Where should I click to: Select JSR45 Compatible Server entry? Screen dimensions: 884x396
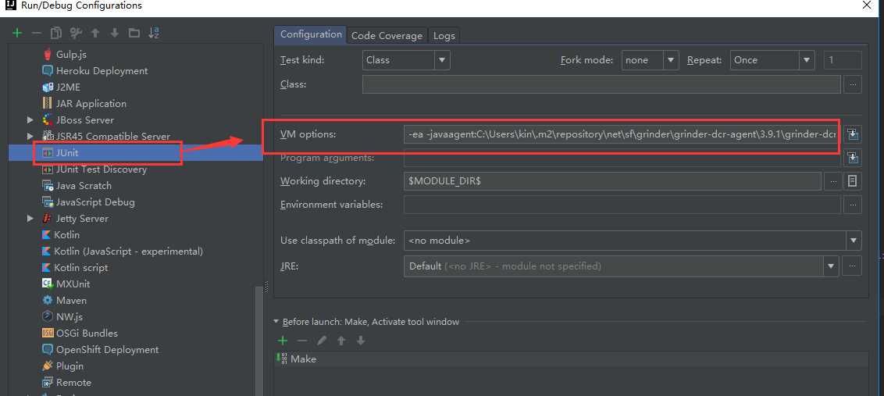[112, 136]
